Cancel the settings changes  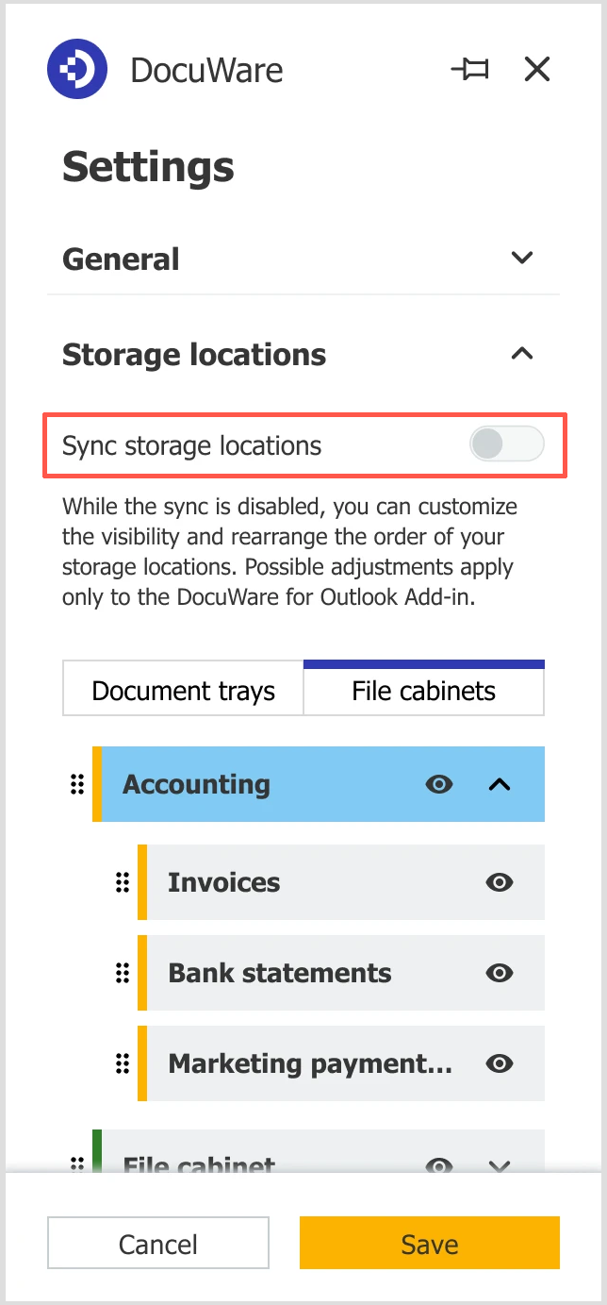click(x=157, y=1243)
